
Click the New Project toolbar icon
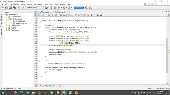pos(6,8)
